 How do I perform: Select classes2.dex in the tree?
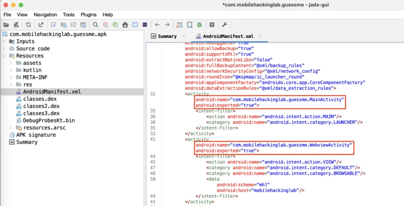pos(41,106)
